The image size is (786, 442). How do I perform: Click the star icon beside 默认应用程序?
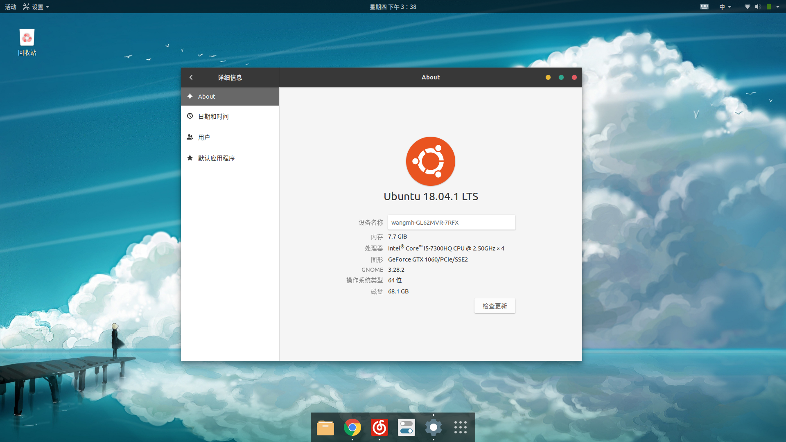190,158
